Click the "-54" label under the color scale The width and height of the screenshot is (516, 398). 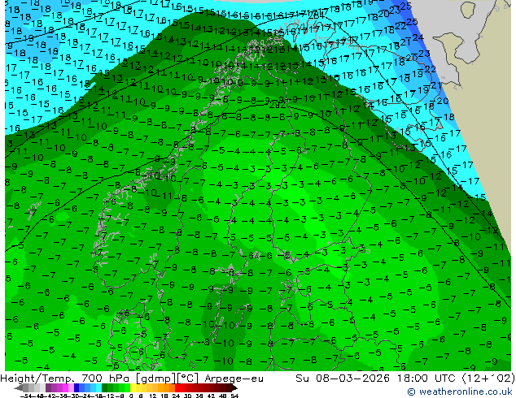(26, 396)
